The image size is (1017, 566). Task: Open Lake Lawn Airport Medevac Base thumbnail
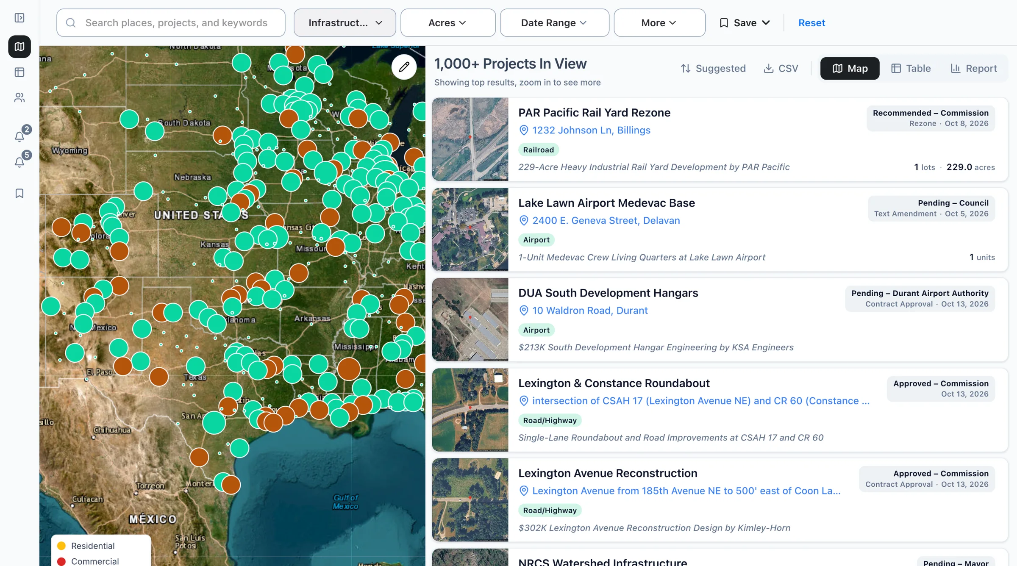(x=470, y=230)
